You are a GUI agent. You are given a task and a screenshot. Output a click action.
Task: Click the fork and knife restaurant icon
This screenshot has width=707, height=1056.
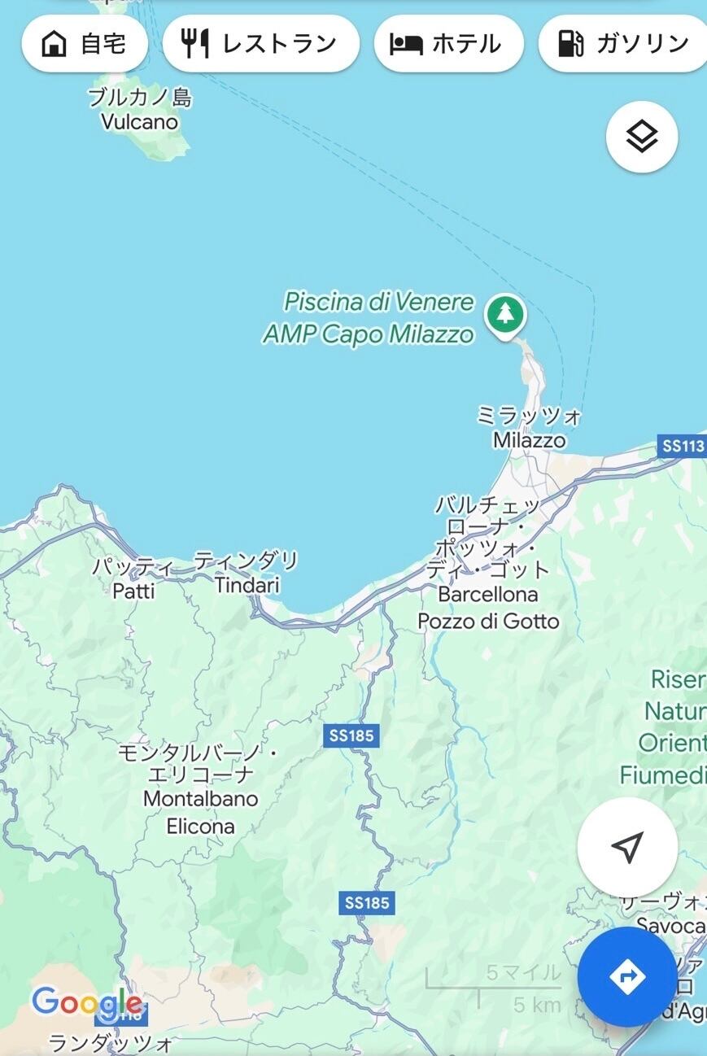coord(195,43)
